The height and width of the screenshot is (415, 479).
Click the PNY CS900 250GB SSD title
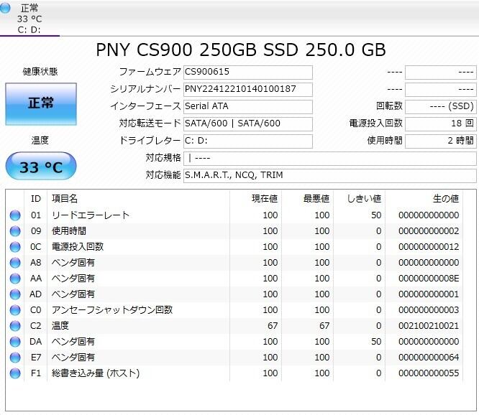pyautogui.click(x=241, y=50)
